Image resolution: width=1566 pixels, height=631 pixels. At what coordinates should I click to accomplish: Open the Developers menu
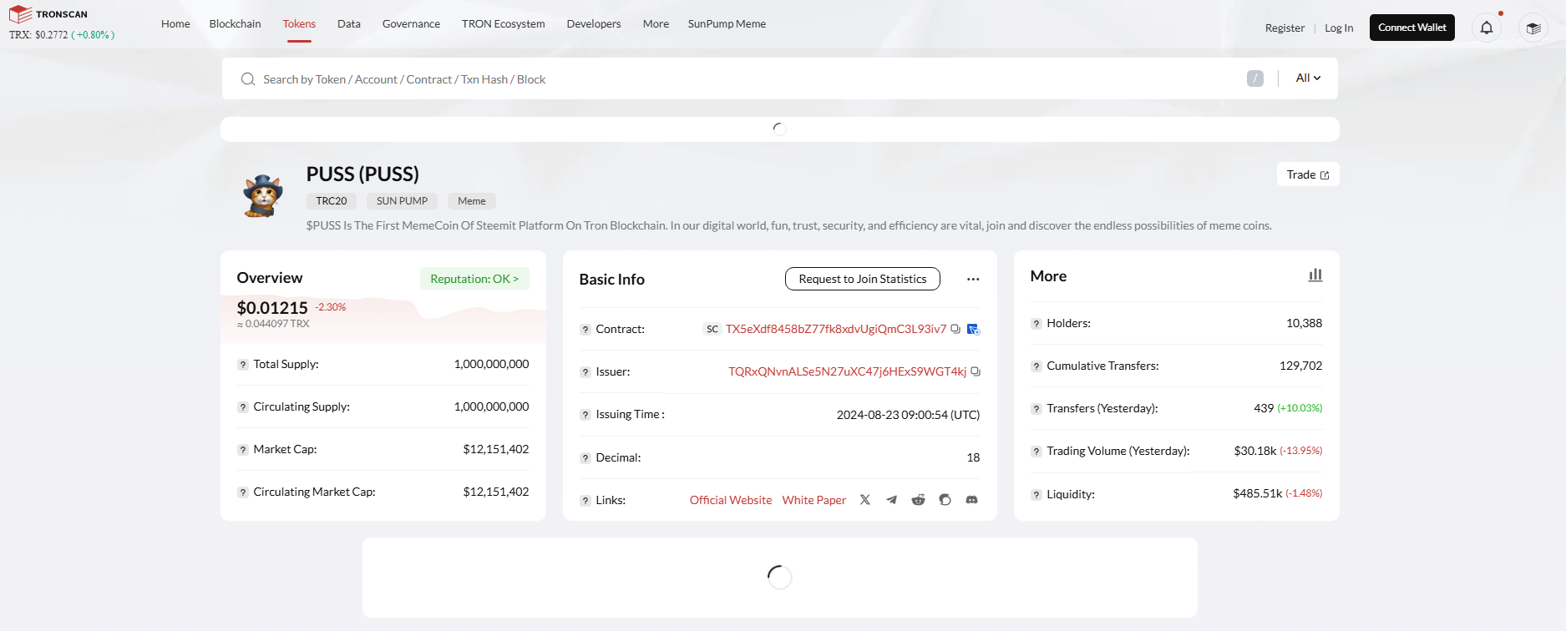pos(594,23)
